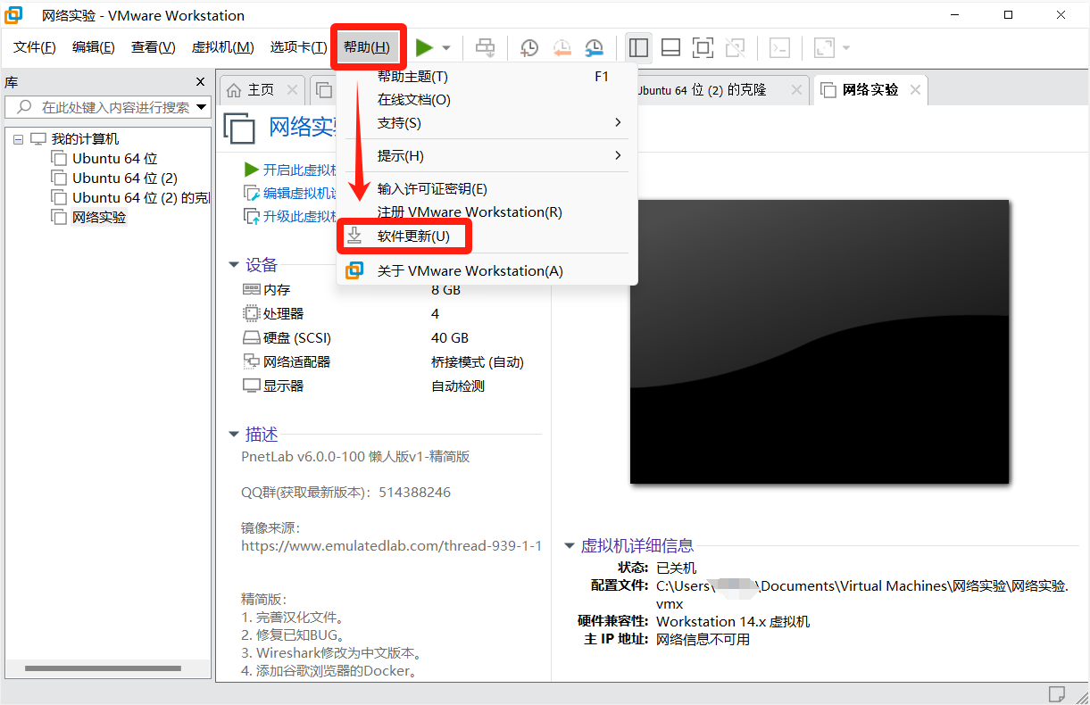Collapse the 我的计算机 tree node
Viewport: 1090px width, 705px height.
(x=19, y=139)
